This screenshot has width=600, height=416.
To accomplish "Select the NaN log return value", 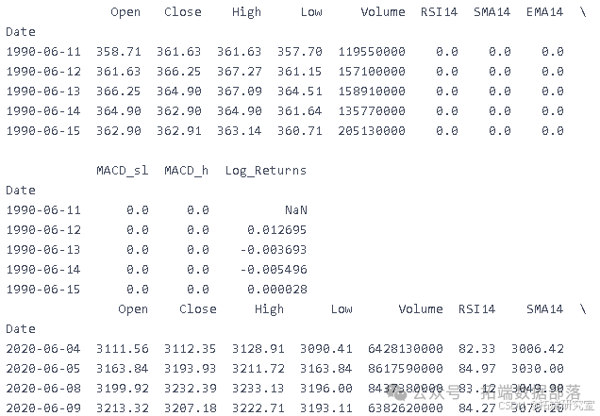I will coord(296,210).
